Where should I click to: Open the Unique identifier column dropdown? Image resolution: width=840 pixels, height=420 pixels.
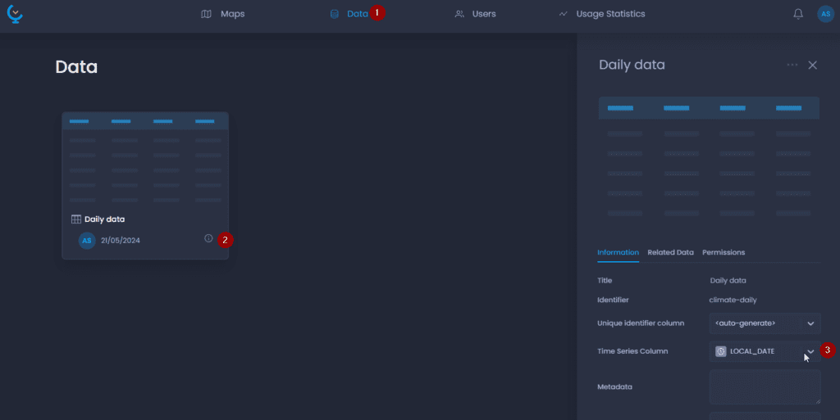tap(765, 323)
